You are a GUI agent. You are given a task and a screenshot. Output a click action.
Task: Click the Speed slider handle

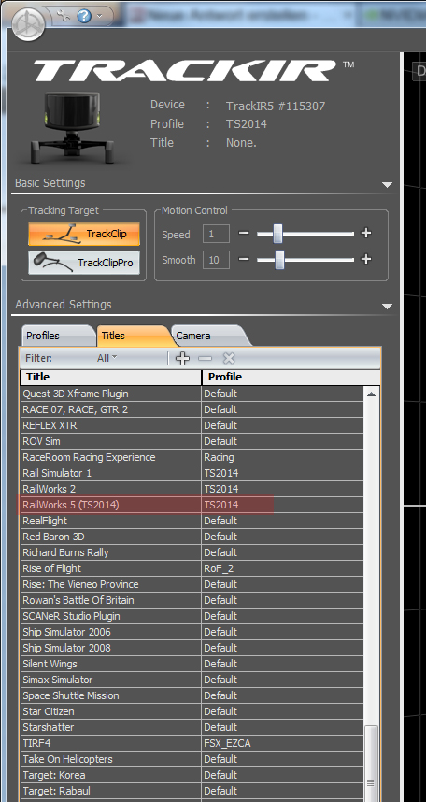(x=277, y=234)
